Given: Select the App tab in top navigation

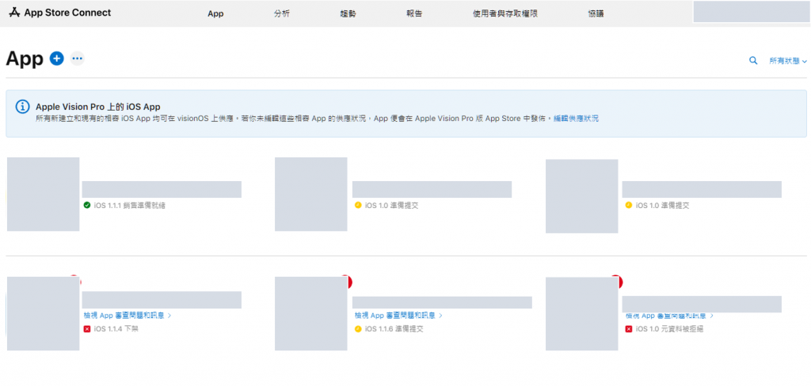Looking at the screenshot, I should point(215,14).
